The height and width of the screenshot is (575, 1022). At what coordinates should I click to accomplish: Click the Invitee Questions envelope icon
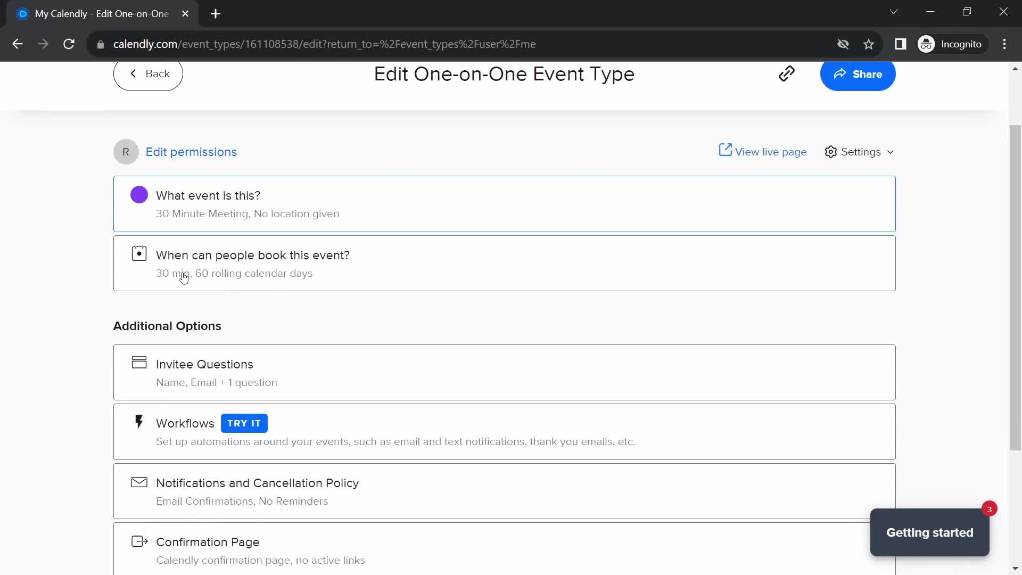pos(139,363)
